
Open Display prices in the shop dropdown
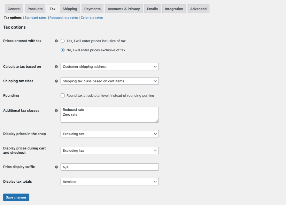[x=110, y=134]
